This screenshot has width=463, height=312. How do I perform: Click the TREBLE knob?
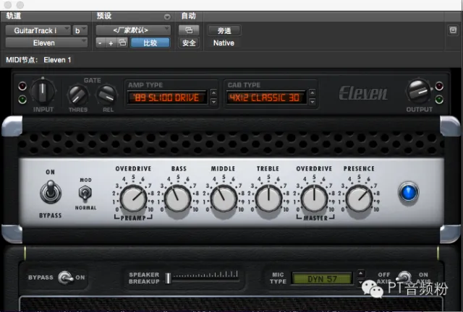(268, 199)
